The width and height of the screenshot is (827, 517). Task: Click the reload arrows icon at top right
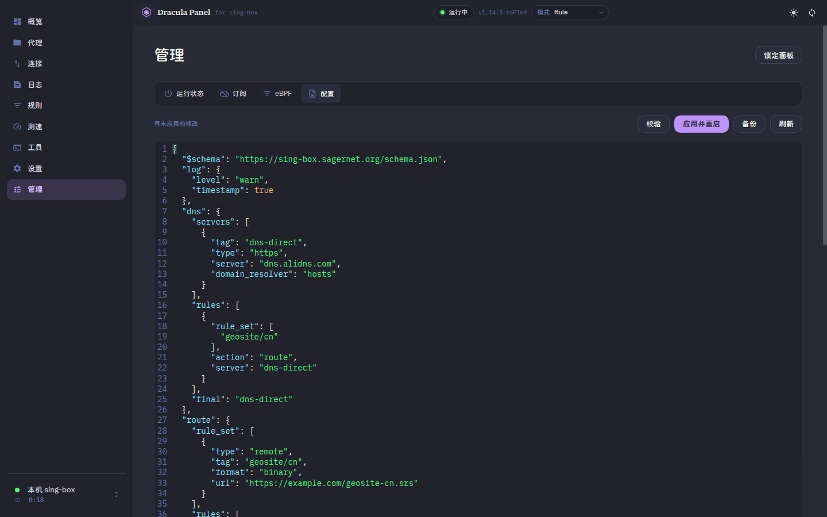812,13
